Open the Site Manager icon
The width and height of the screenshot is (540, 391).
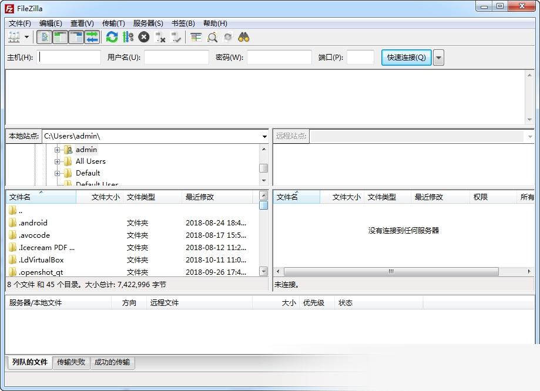[x=14, y=37]
